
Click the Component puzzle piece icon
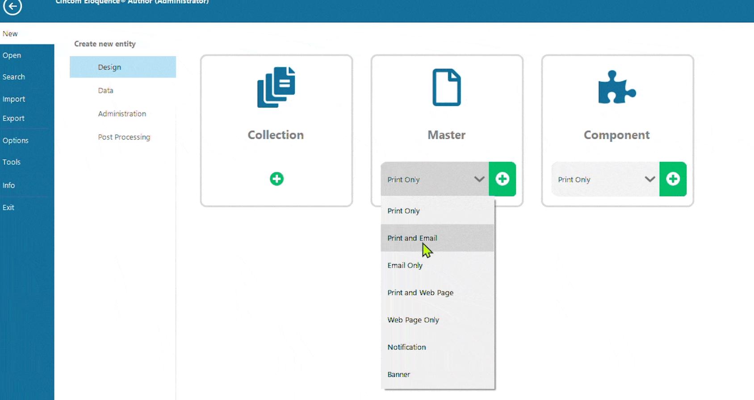pyautogui.click(x=616, y=87)
